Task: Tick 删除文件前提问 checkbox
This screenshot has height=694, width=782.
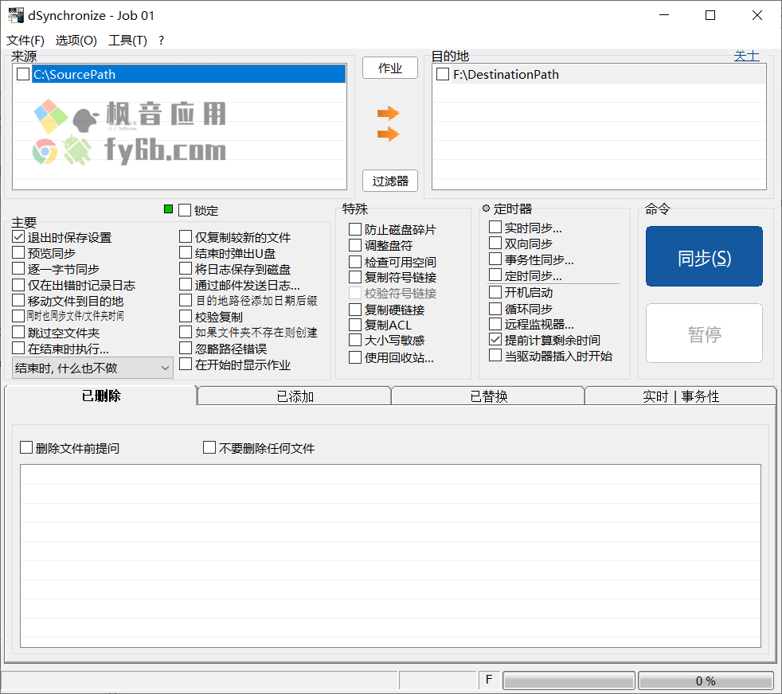Action: point(26,447)
